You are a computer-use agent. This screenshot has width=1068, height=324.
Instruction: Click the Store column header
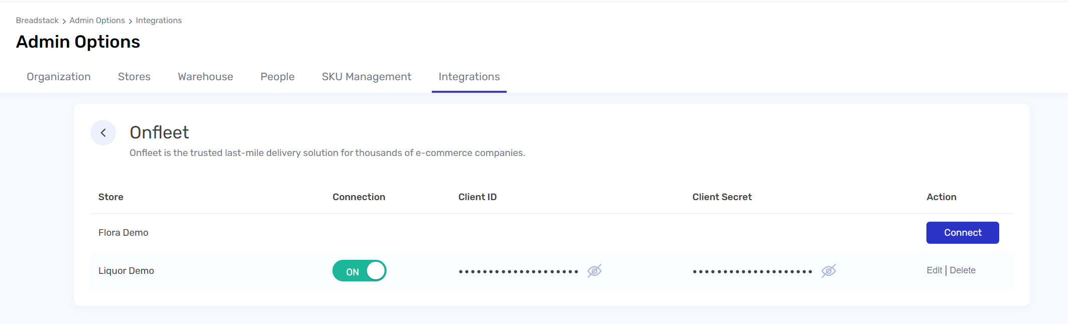point(111,197)
